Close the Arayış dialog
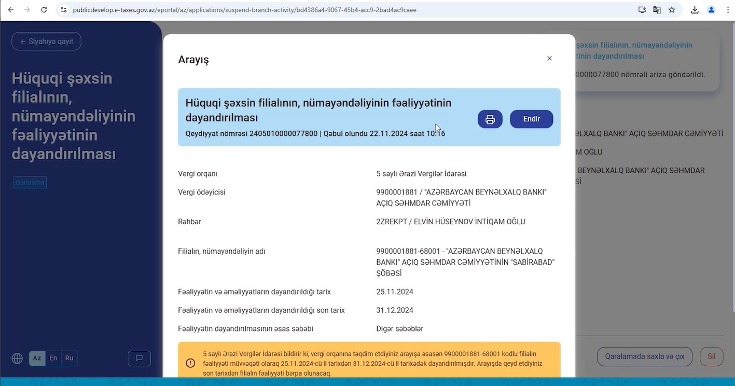735x386 pixels. (549, 58)
